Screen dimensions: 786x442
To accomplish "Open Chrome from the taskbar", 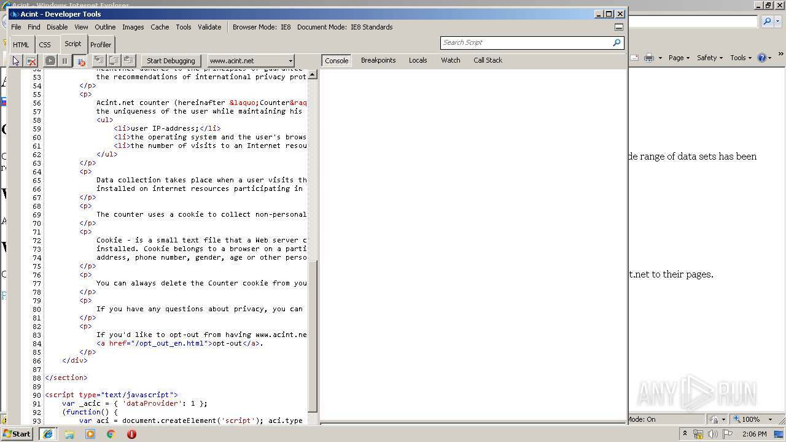I will click(x=111, y=434).
